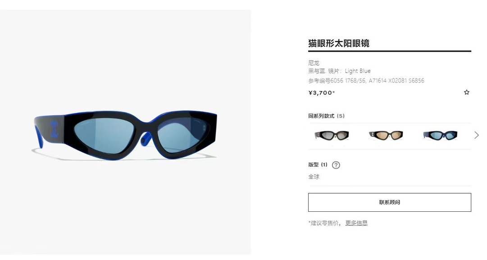Select the blue lens sunglasses thumbnail
This screenshot has width=487, height=260.
click(440, 136)
